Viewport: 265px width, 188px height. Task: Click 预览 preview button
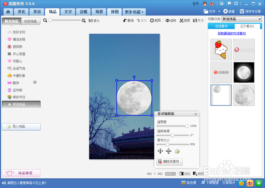[x=198, y=174]
